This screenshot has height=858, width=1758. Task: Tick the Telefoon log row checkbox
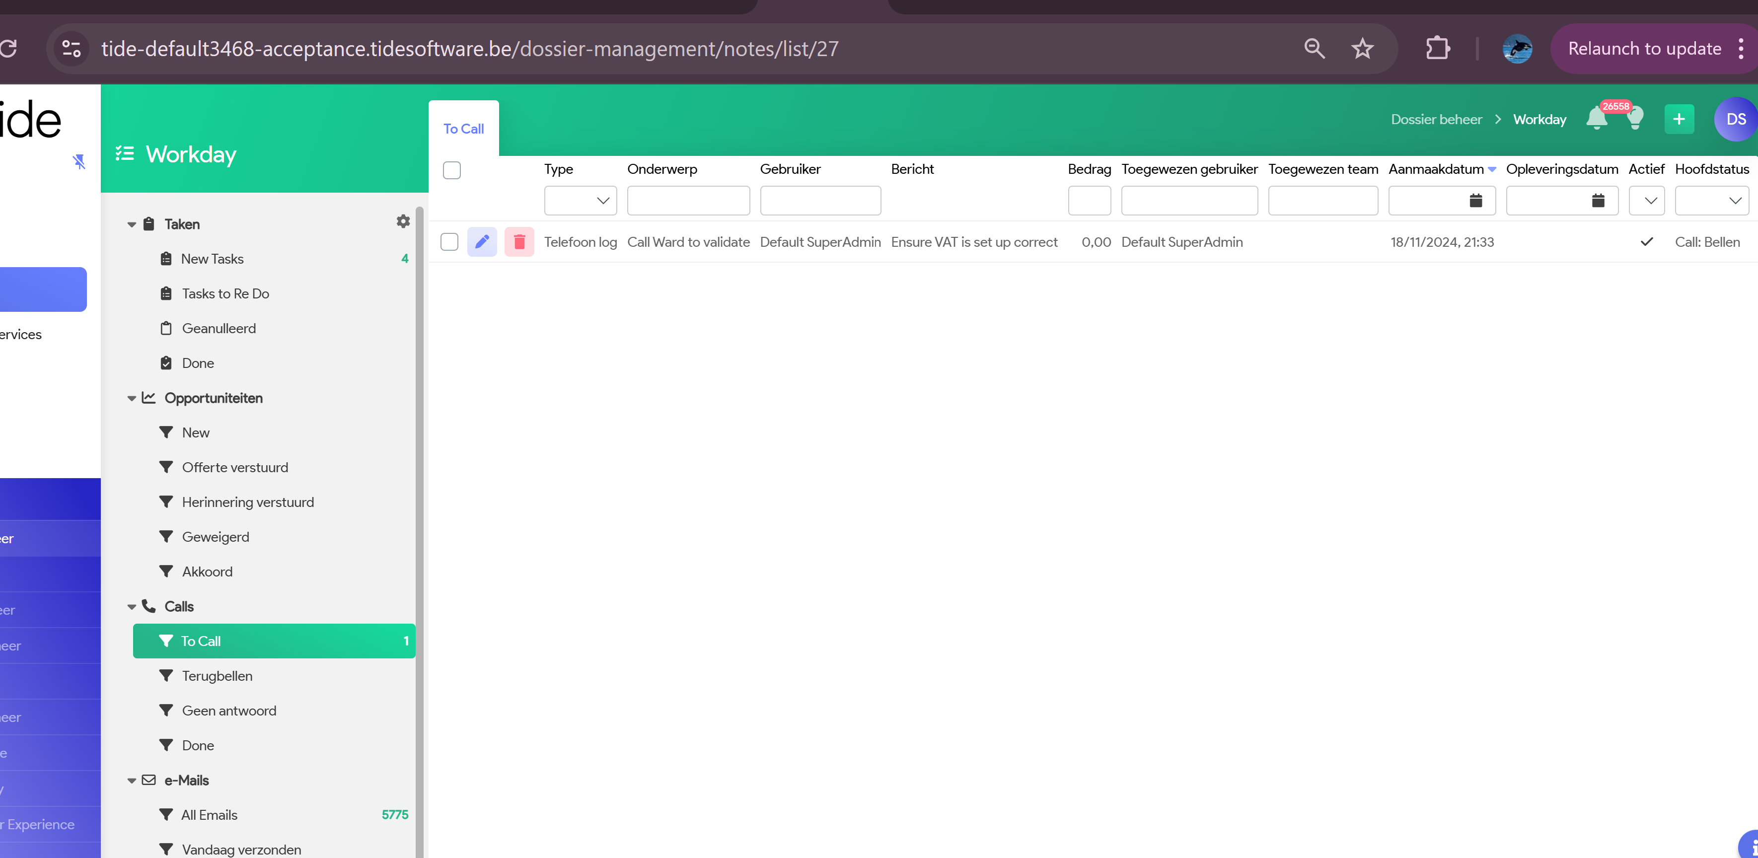pyautogui.click(x=449, y=242)
